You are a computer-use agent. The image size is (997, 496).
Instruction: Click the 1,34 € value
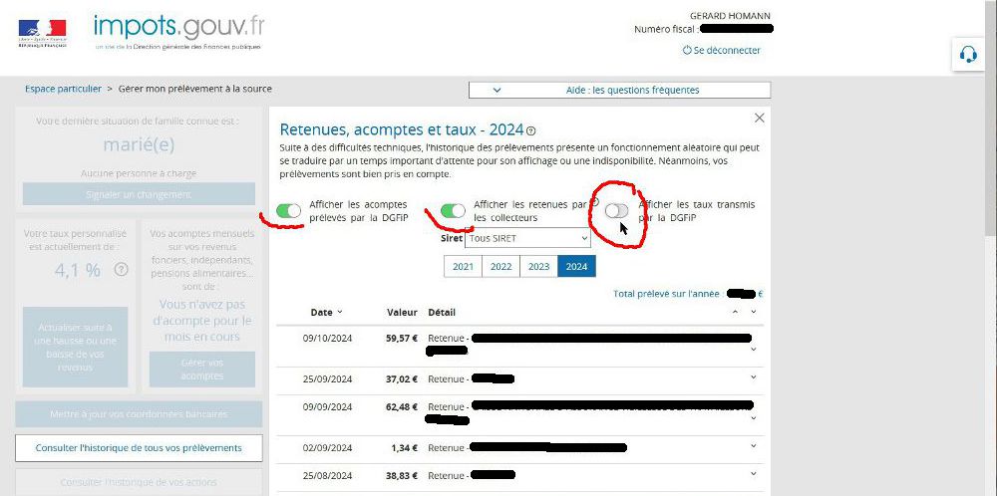(405, 448)
